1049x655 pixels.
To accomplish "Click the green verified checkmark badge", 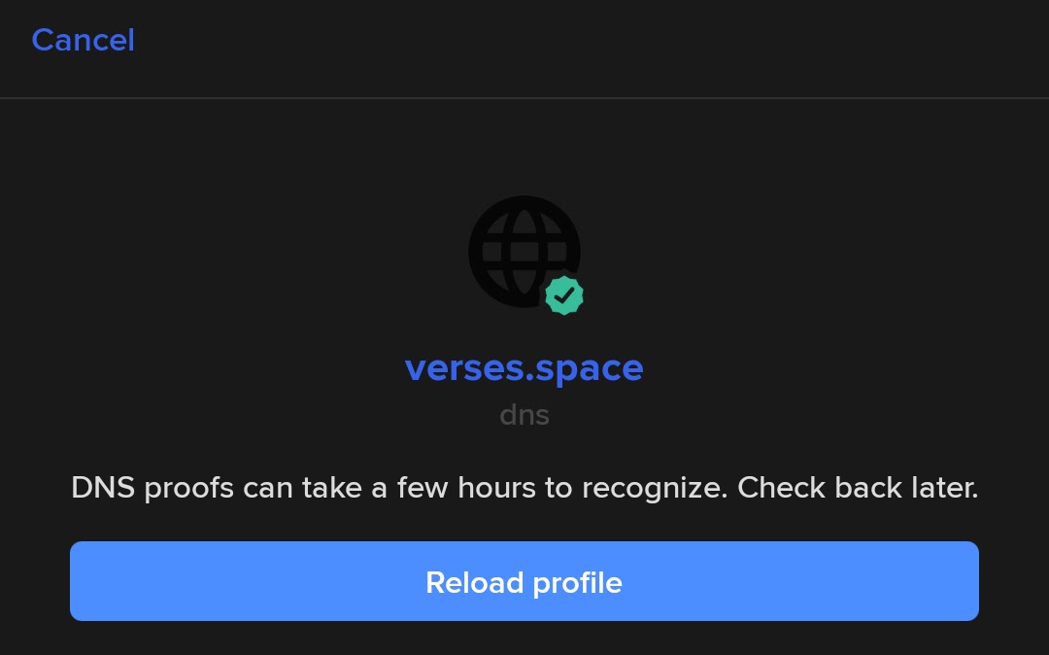I will click(564, 295).
